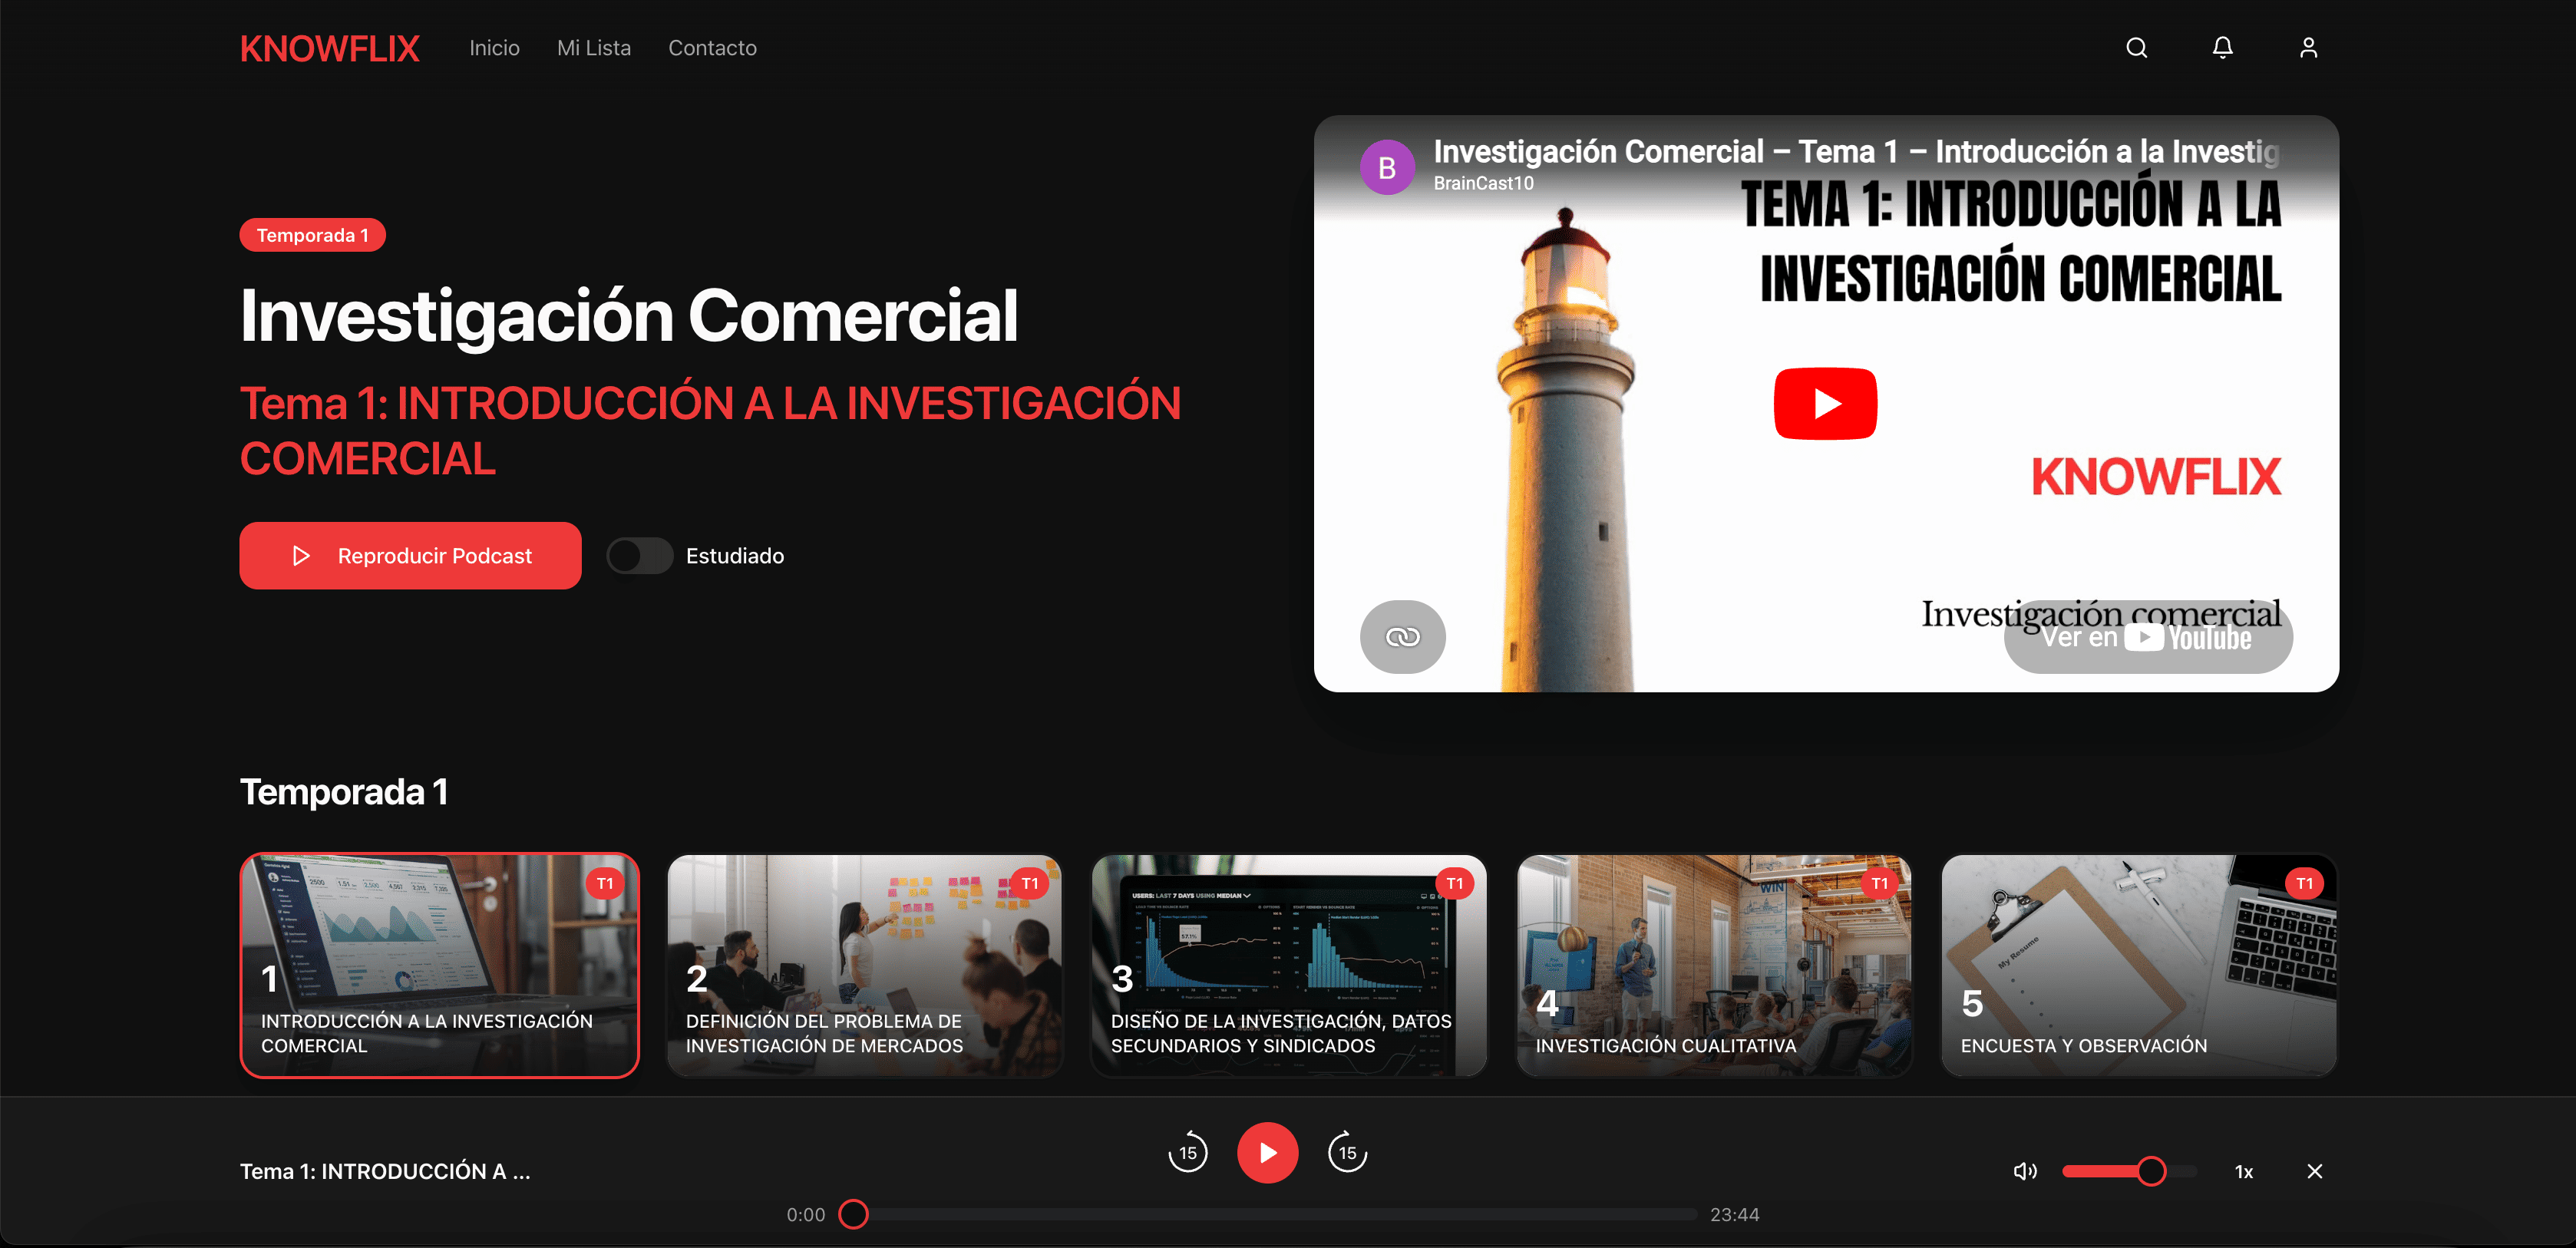Click the Temporada 1 badge
The width and height of the screenshot is (2576, 1248).
[x=312, y=235]
